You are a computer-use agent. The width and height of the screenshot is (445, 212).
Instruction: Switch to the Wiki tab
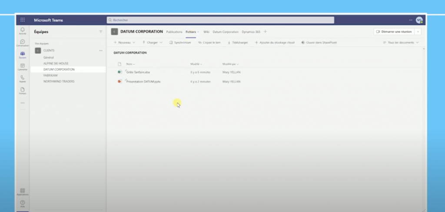click(x=206, y=32)
